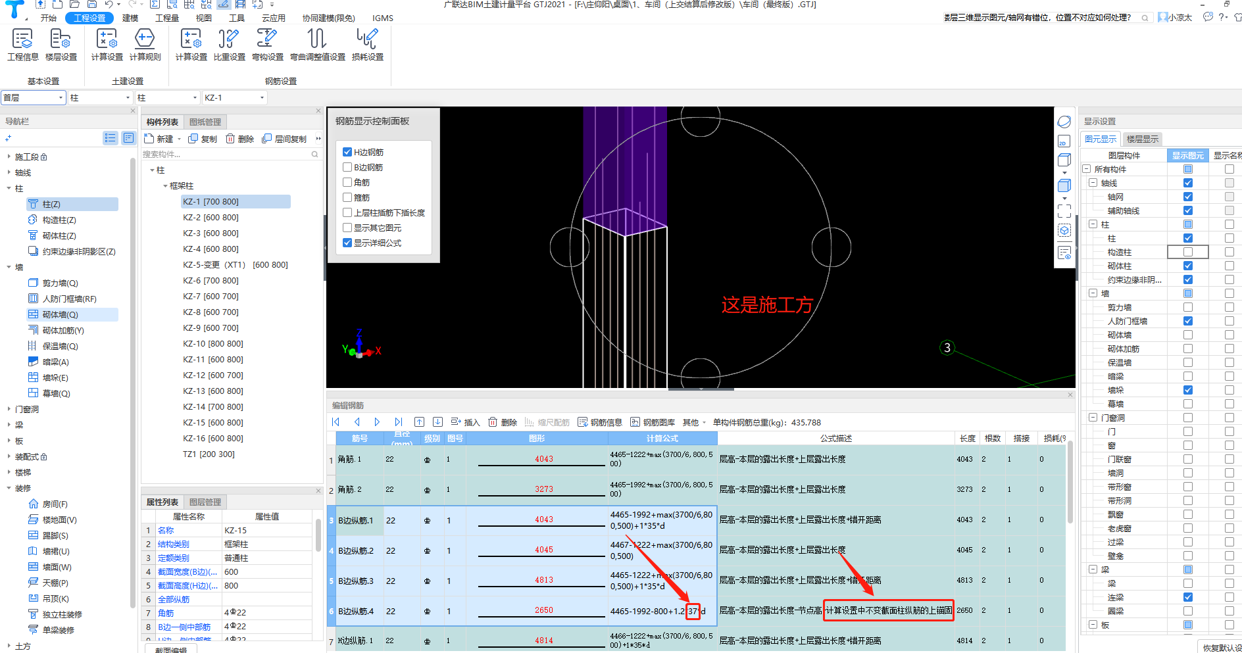Click 角筋 property value 4⌽22

(266, 613)
